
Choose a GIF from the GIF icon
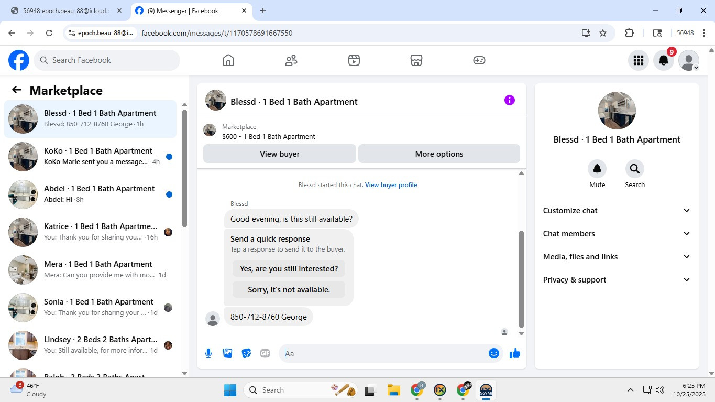pos(265,353)
